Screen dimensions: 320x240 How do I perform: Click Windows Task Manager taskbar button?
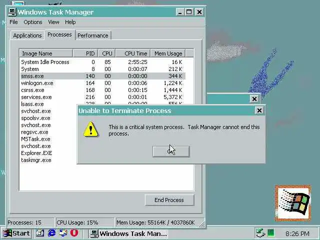click(x=128, y=233)
